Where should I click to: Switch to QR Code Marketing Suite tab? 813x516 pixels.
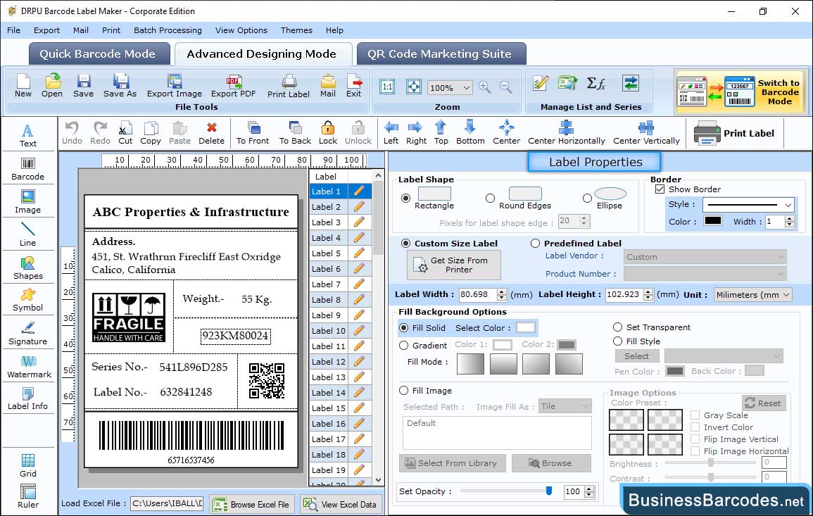pos(440,54)
